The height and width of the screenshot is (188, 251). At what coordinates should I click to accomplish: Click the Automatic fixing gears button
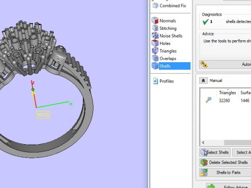pos(225,64)
